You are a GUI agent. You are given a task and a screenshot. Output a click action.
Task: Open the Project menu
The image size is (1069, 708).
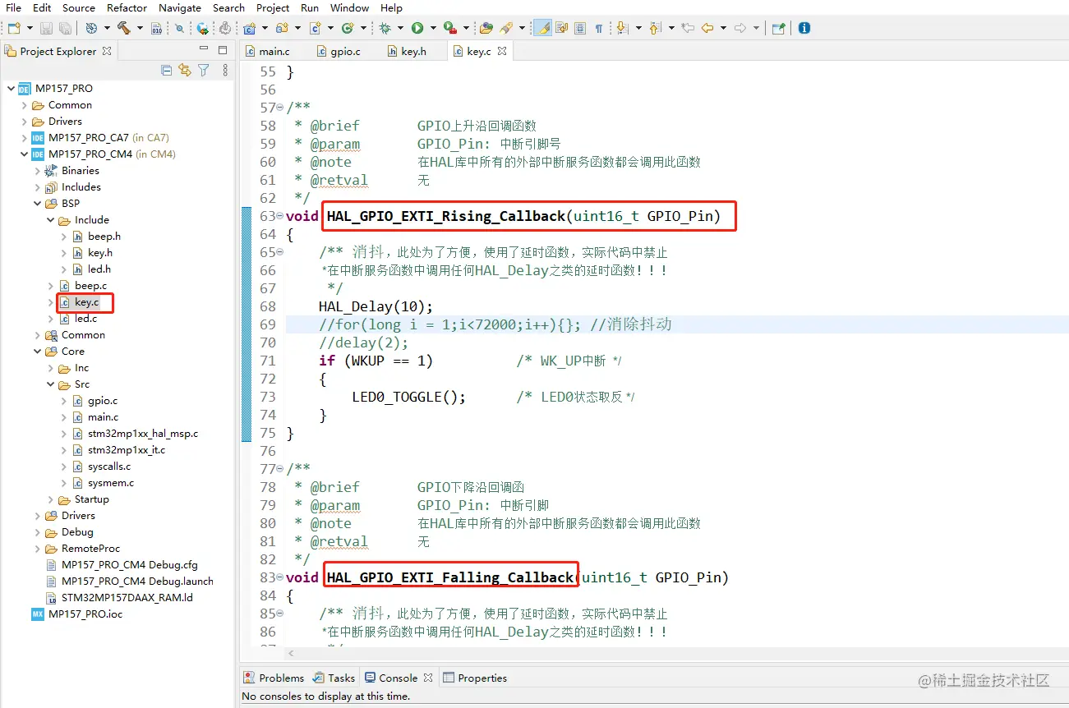point(273,7)
